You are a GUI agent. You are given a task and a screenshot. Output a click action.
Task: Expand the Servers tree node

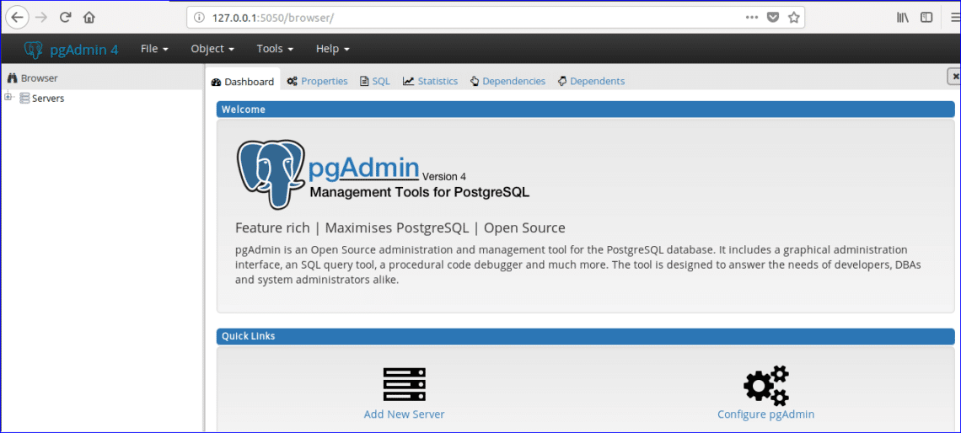click(8, 98)
